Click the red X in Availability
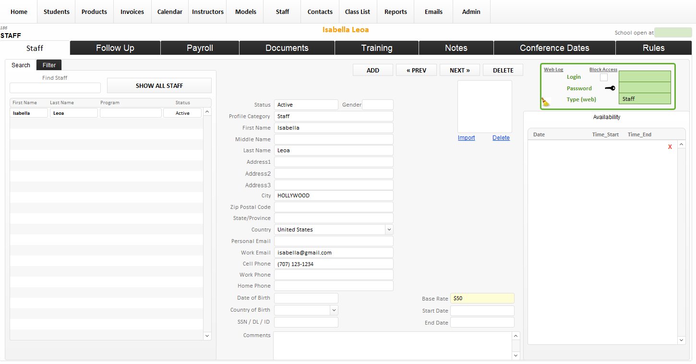 click(670, 147)
